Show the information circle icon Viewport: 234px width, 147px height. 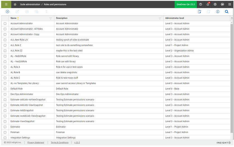click(218, 12)
